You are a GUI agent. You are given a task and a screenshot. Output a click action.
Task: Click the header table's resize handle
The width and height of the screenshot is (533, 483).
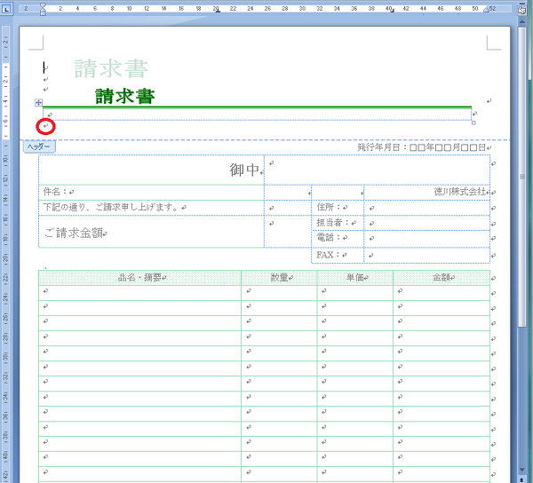tap(473, 123)
